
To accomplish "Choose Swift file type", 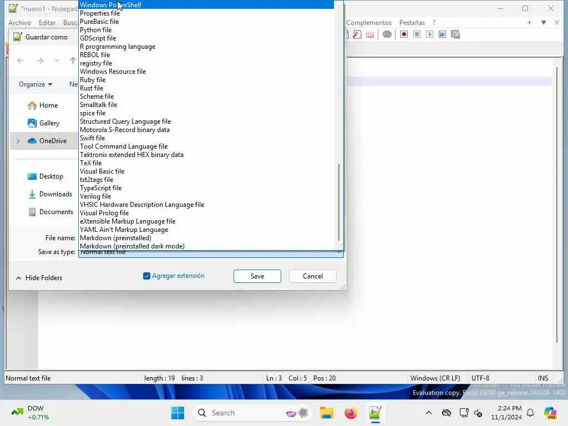I will pos(206,138).
